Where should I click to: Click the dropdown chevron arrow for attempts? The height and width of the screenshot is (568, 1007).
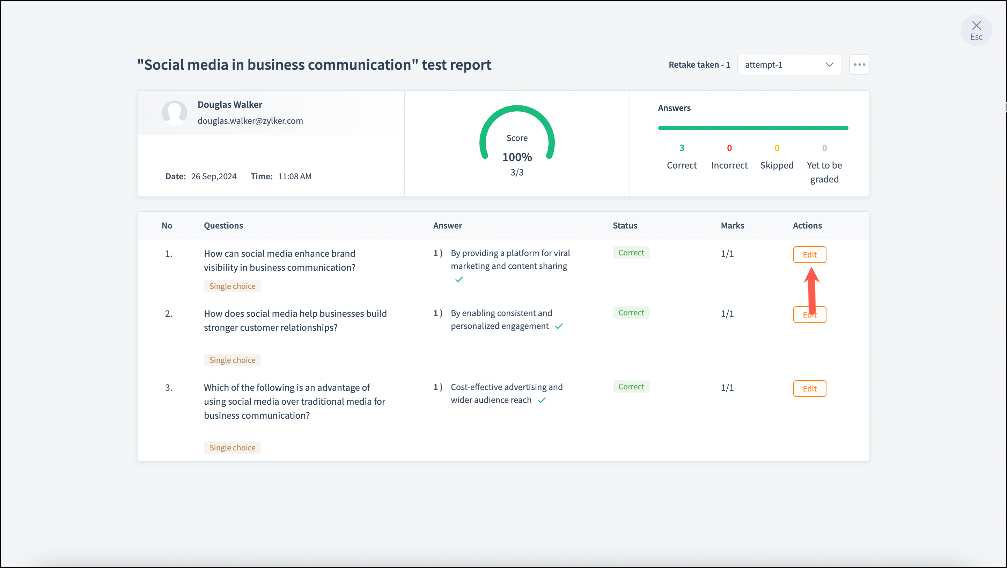click(x=829, y=65)
